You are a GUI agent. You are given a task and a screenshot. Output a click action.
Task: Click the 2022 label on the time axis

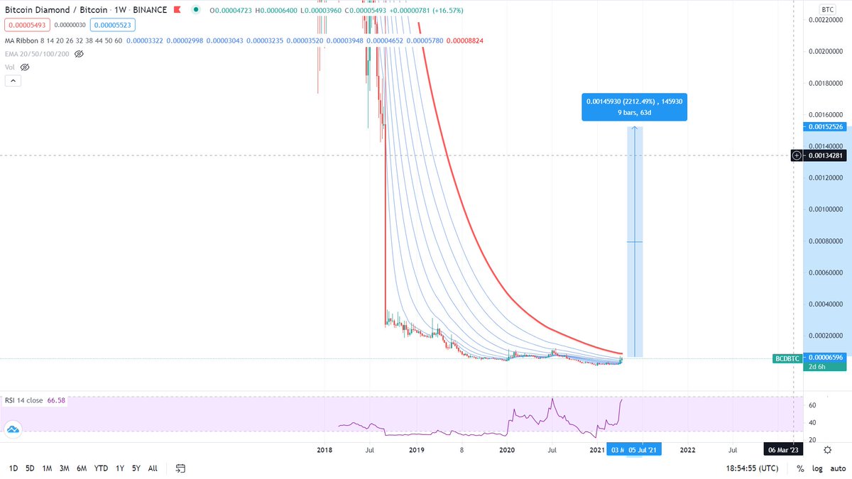pyautogui.click(x=687, y=449)
